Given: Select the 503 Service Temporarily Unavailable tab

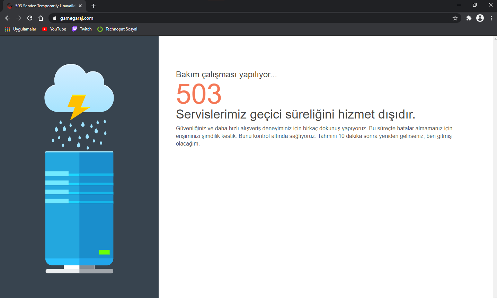Looking at the screenshot, I should [45, 6].
